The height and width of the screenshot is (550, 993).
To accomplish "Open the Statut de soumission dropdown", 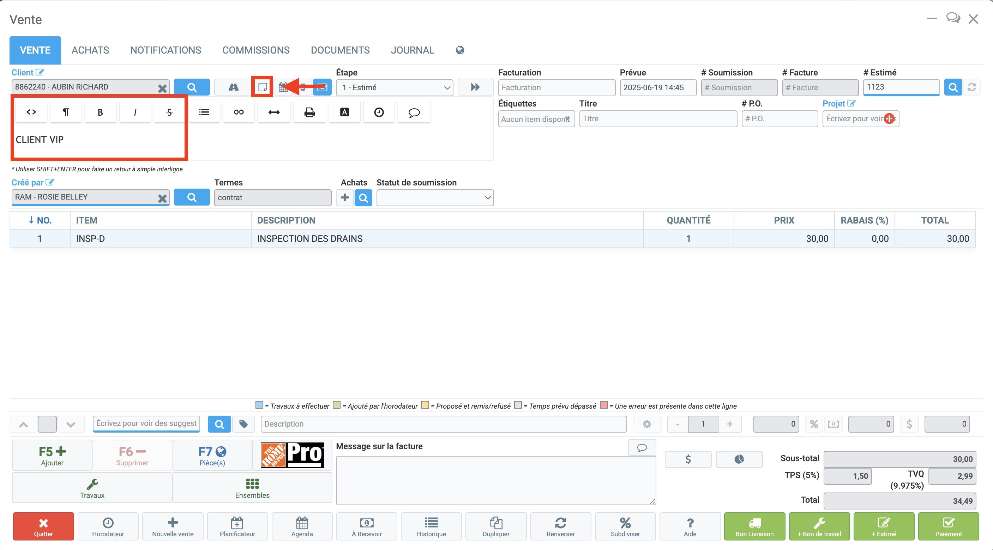I will [435, 197].
